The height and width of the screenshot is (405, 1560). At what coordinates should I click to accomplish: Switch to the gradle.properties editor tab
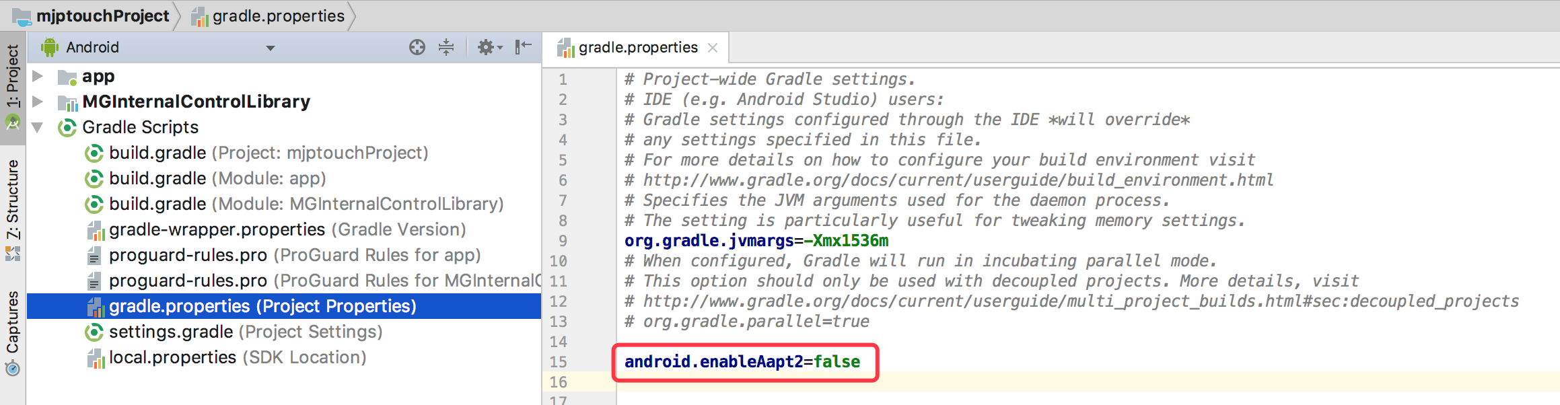click(637, 48)
